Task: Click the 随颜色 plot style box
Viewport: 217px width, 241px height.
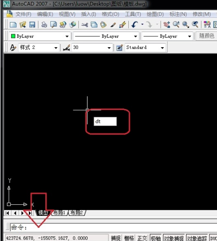Action: 206,36
